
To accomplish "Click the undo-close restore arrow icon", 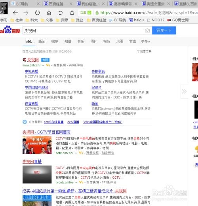I will [60, 13].
